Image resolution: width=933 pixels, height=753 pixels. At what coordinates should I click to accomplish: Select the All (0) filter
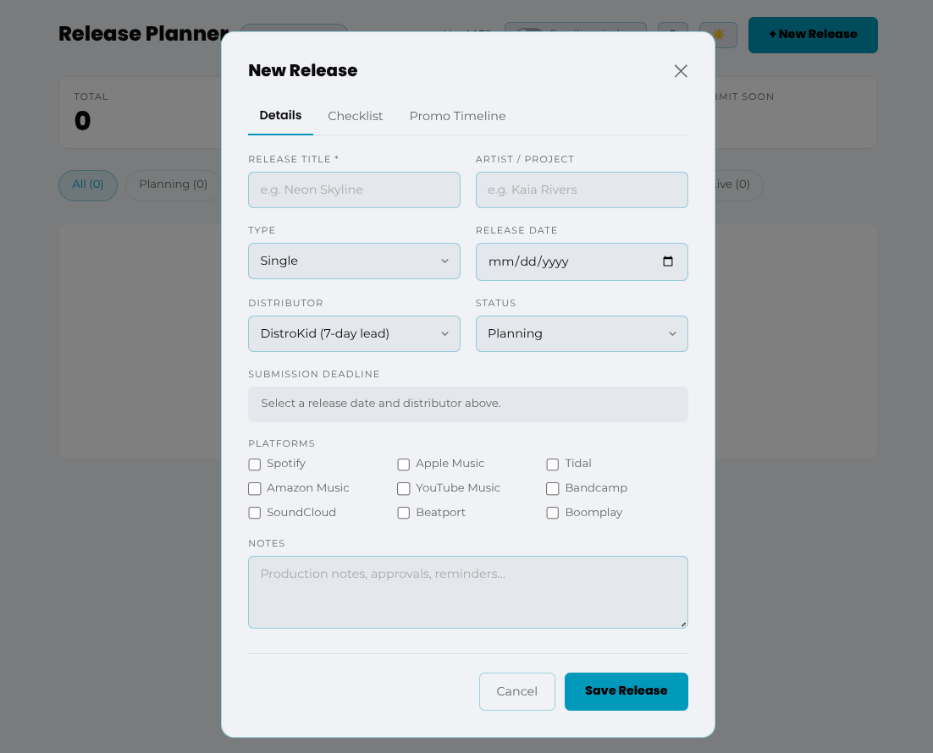click(88, 184)
